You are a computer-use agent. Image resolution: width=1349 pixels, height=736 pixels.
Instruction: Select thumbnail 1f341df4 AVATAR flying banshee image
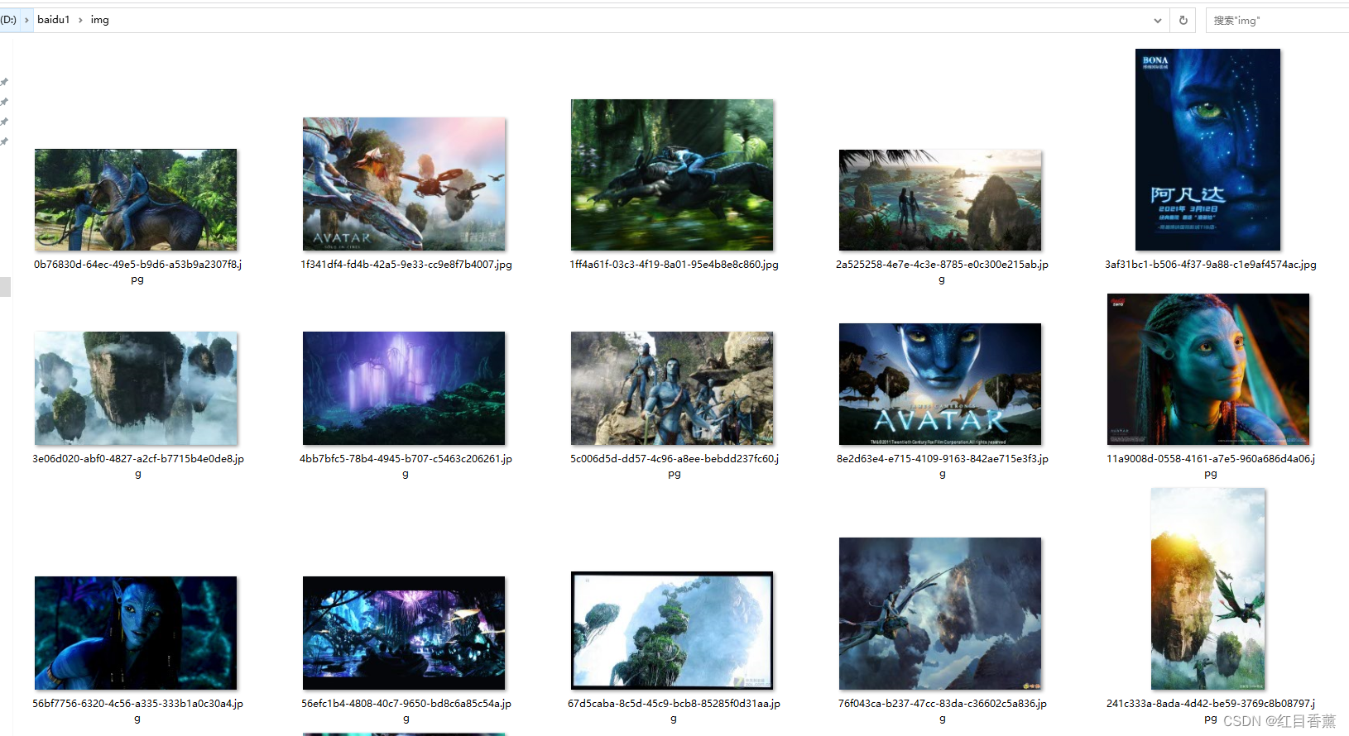click(404, 184)
